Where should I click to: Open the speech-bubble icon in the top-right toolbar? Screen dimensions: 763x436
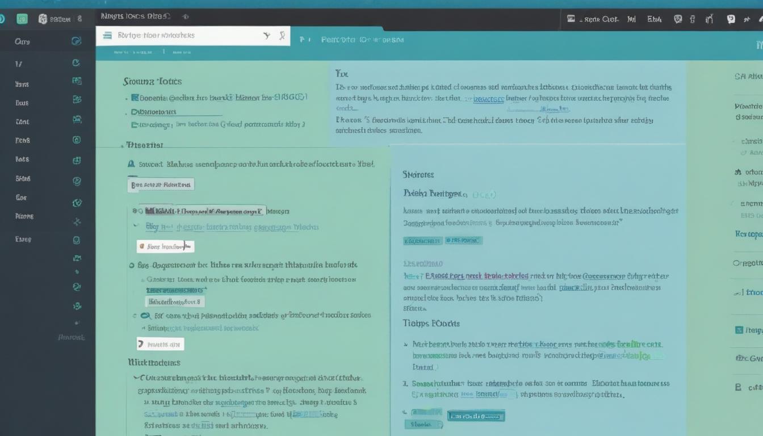[731, 19]
